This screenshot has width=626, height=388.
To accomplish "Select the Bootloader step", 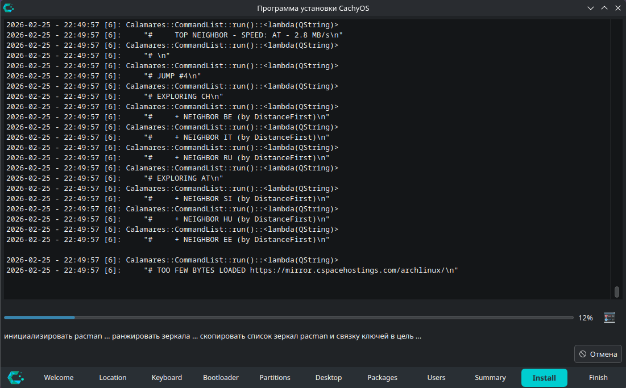I will (221, 377).
